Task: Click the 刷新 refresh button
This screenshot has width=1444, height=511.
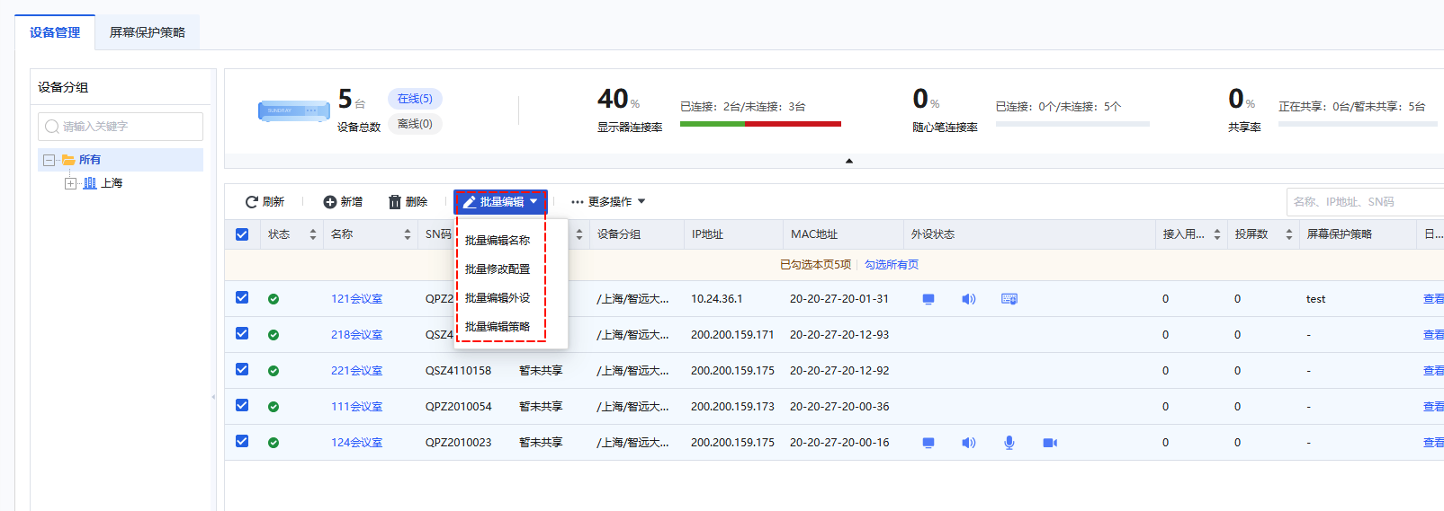Action: click(x=265, y=202)
